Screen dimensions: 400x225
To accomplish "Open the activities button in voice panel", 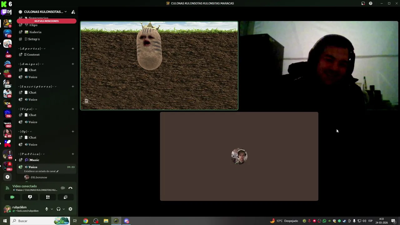I will (48, 197).
